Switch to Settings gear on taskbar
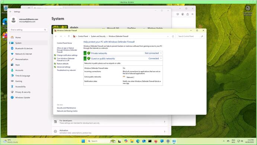This screenshot has height=145, width=257. [x=168, y=141]
